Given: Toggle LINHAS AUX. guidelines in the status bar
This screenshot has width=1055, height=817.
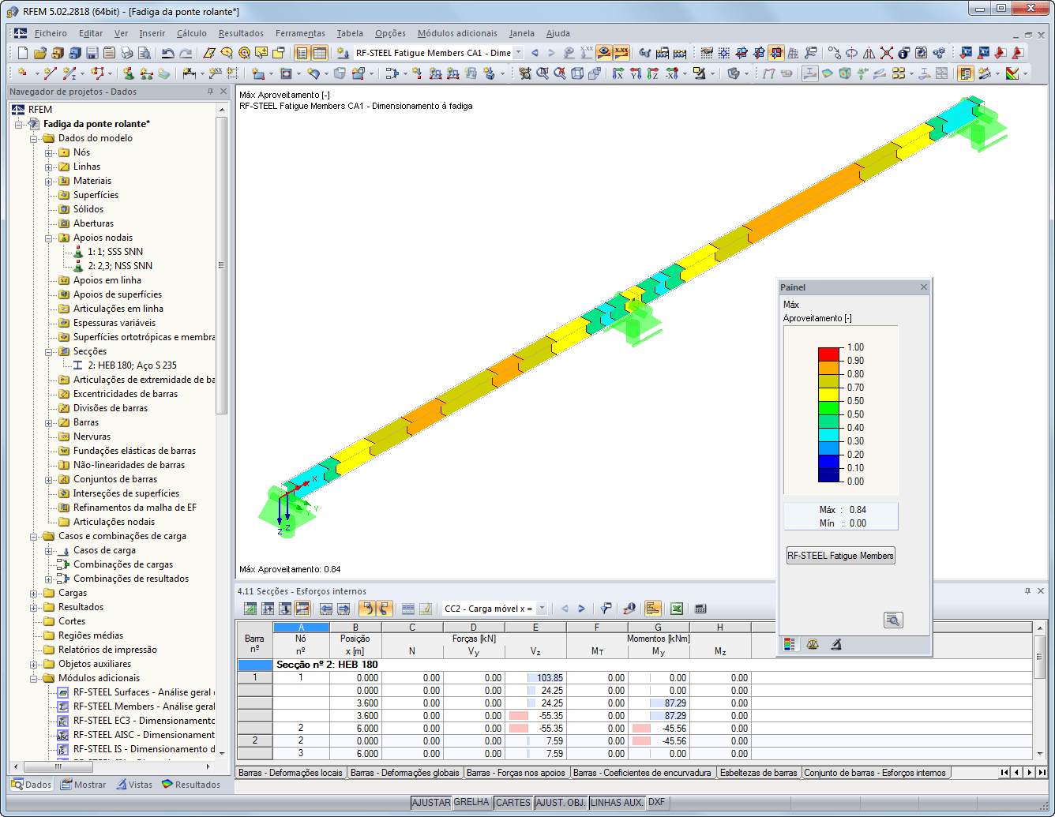Looking at the screenshot, I should [x=618, y=802].
